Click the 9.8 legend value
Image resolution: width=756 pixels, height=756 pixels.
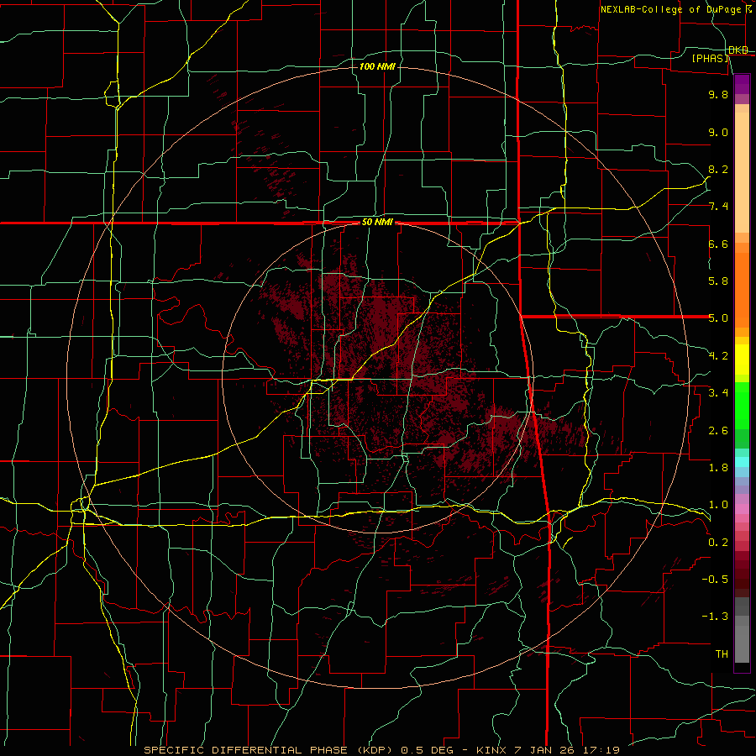[718, 95]
